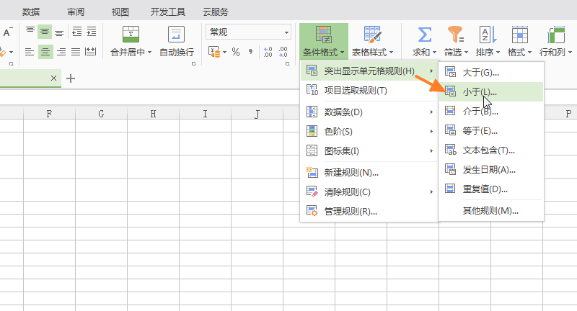Expand the 条件格式 dropdown arrow
The height and width of the screenshot is (311, 577).
pos(342,53)
